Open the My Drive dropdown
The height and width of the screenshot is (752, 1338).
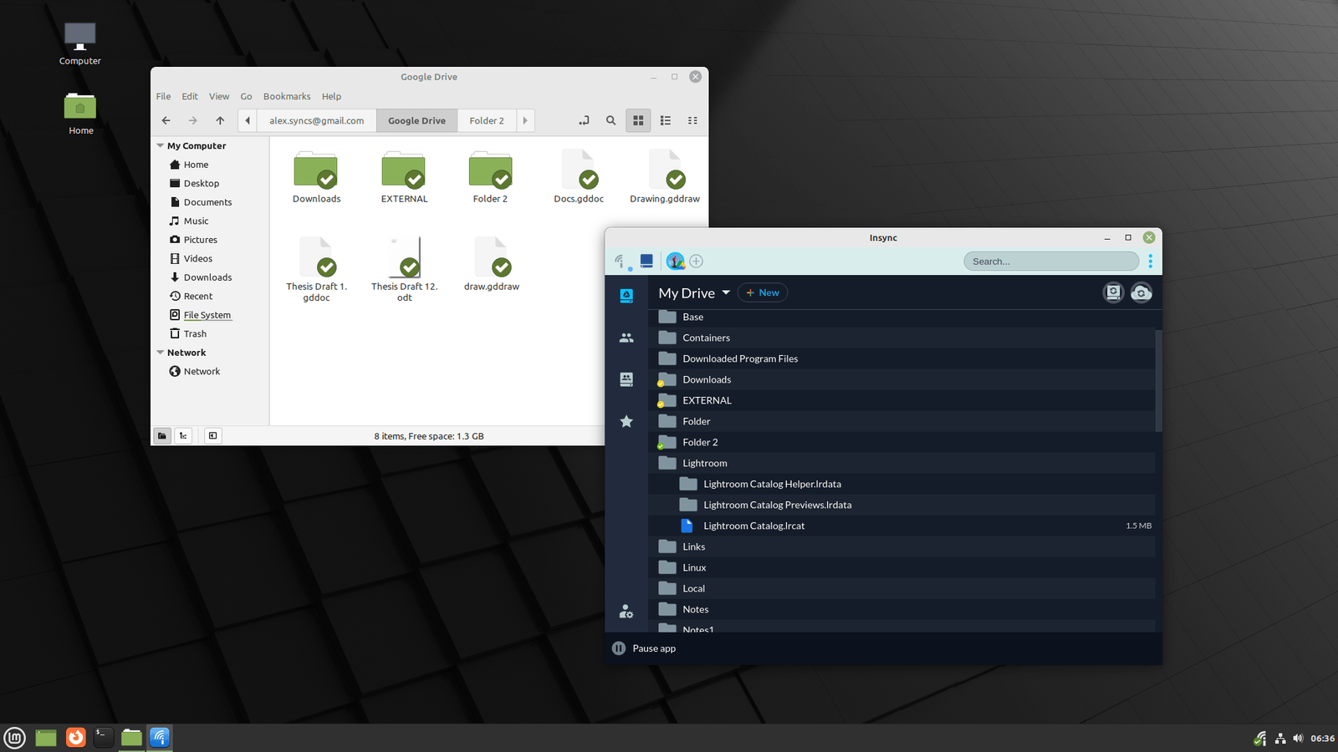[x=726, y=292]
